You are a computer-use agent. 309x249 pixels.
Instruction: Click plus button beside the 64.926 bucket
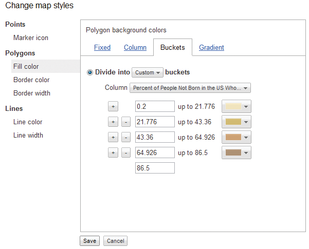pos(113,152)
